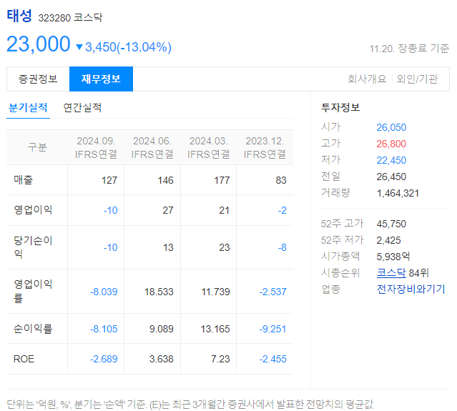Click the change value 3,450(-13.04%)
This screenshot has width=457, height=411.
128,47
